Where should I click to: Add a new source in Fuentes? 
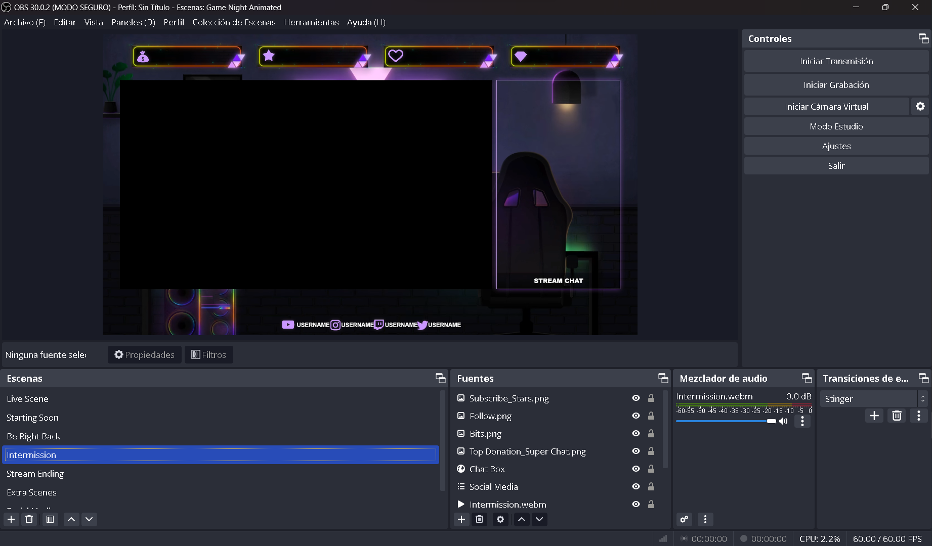461,519
